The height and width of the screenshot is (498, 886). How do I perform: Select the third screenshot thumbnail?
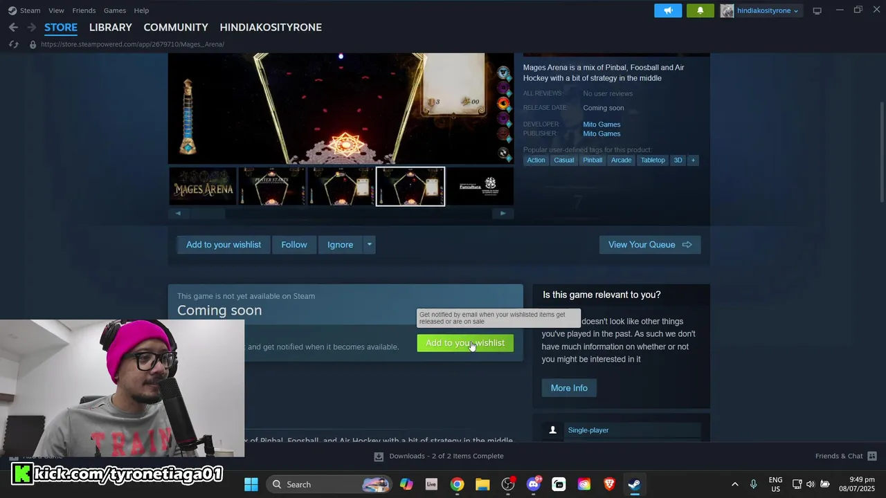point(341,186)
